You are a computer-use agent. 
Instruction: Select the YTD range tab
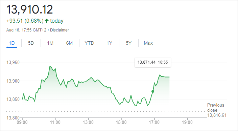coord(89,43)
